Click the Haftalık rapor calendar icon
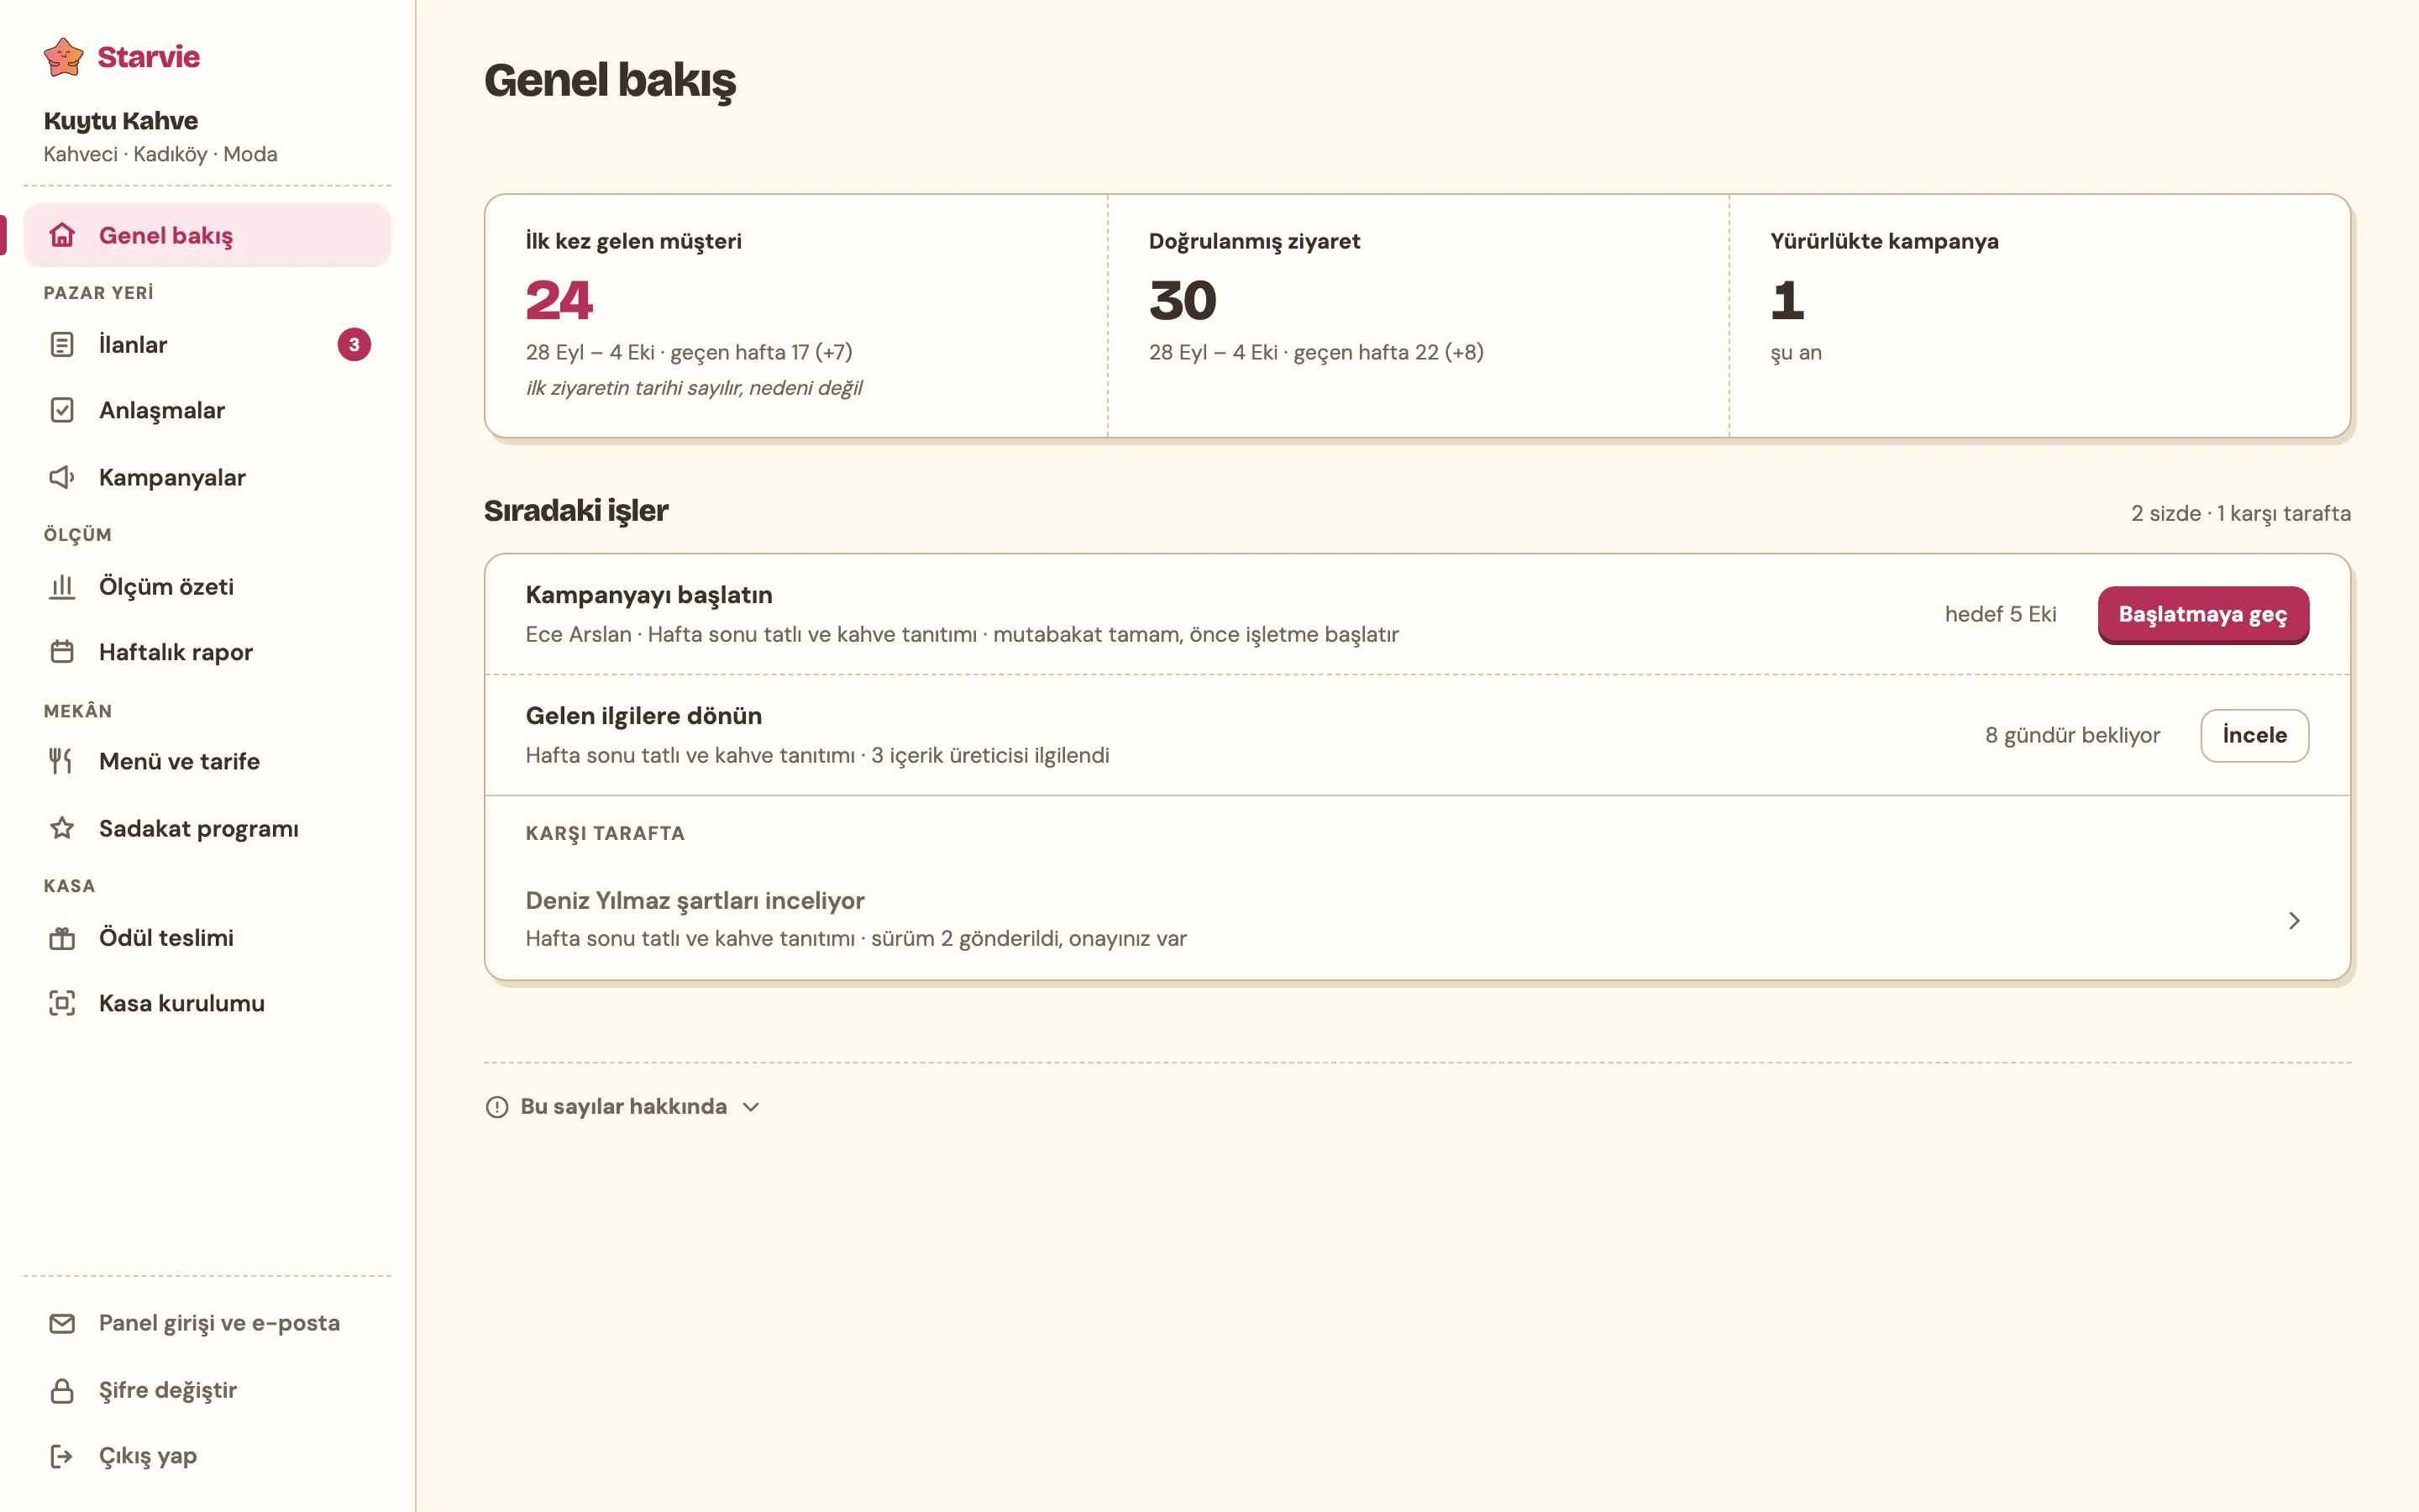The image size is (2419, 1512). (62, 652)
